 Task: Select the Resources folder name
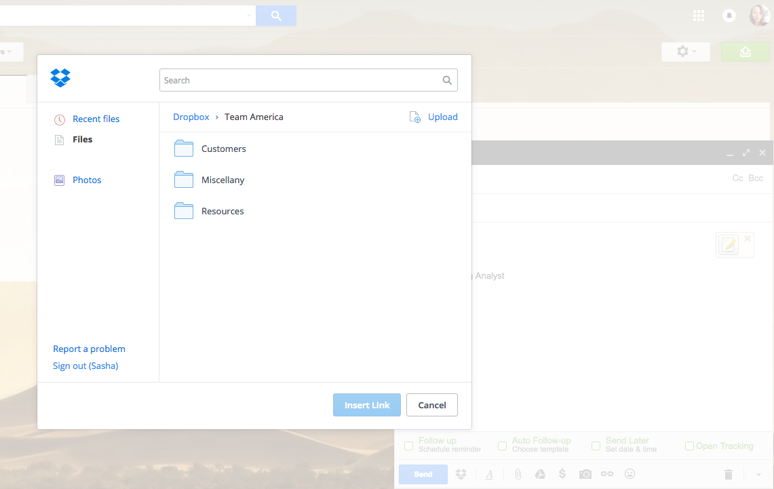(222, 211)
